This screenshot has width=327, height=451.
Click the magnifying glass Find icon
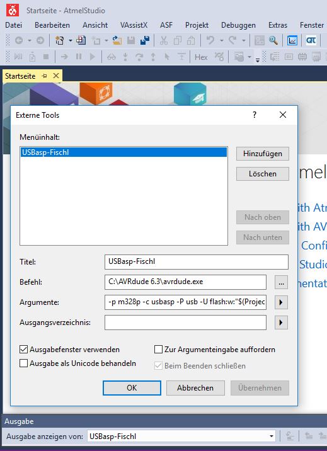tap(273, 40)
